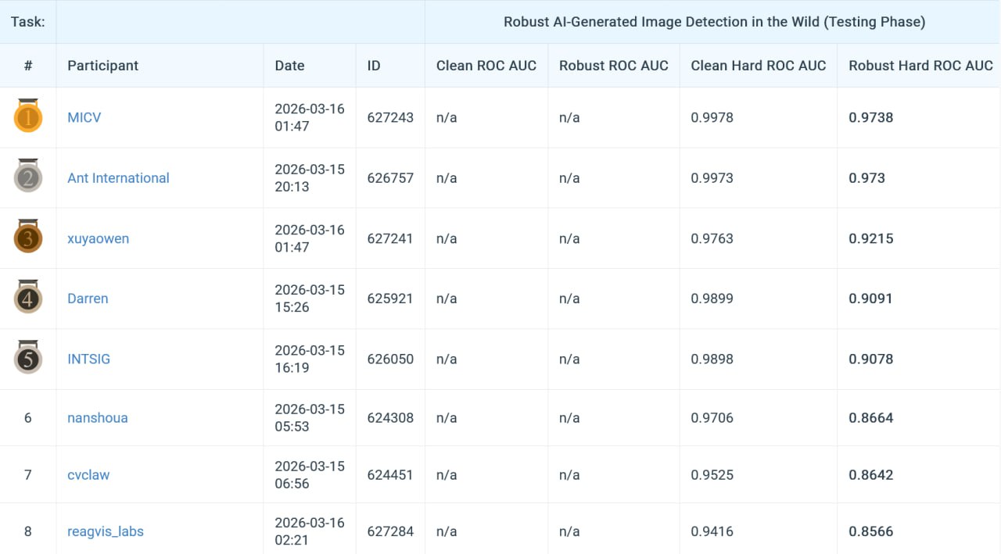Select Robust Hard score 0.8664
Image resolution: width=1001 pixels, height=554 pixels.
[x=871, y=417]
